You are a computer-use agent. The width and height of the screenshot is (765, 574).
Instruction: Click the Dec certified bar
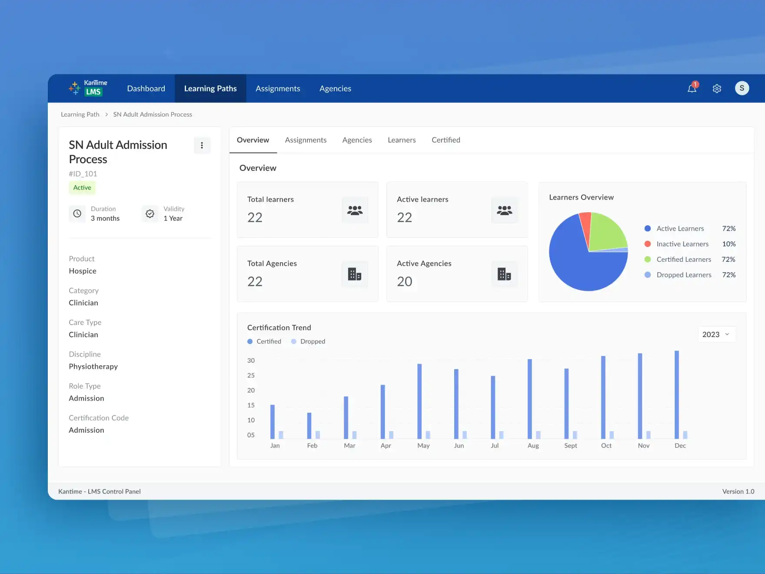pyautogui.click(x=677, y=394)
